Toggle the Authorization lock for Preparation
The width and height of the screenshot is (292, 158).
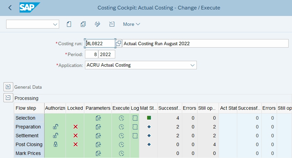coord(55,127)
